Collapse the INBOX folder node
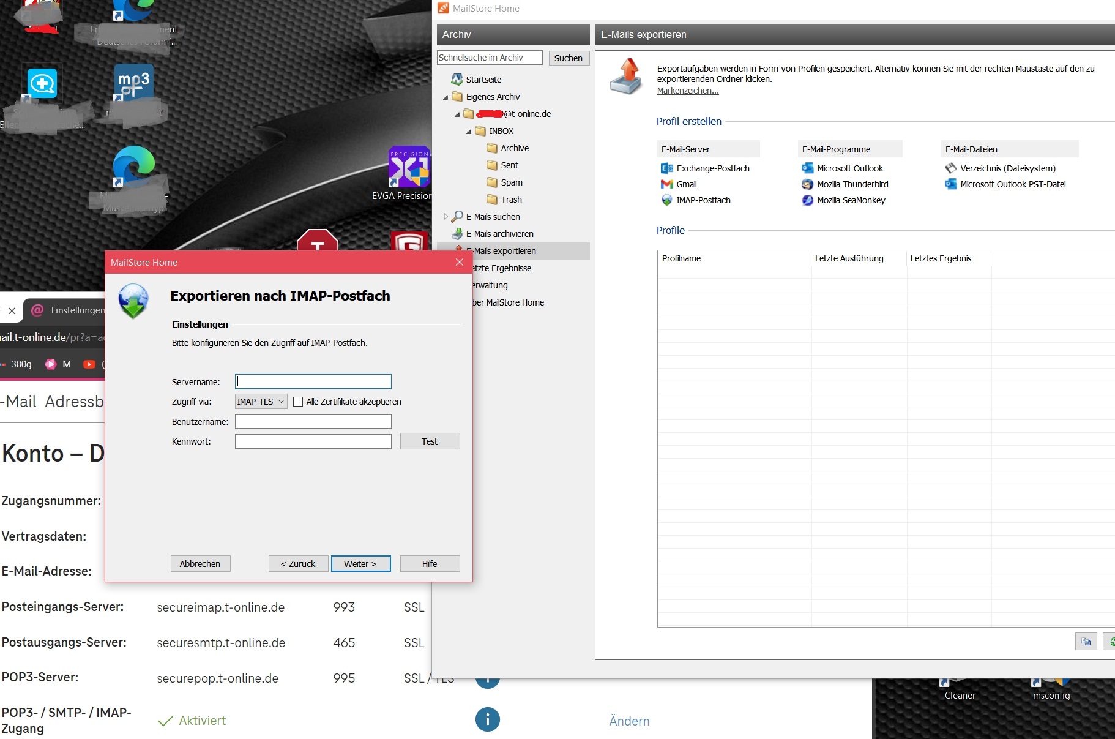 (x=469, y=132)
